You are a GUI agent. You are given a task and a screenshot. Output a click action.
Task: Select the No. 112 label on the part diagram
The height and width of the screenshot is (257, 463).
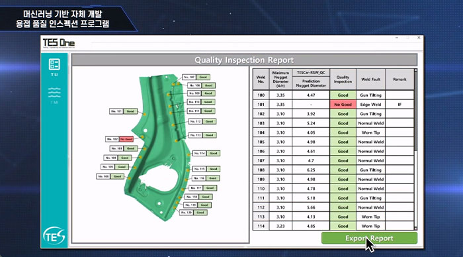point(202,122)
